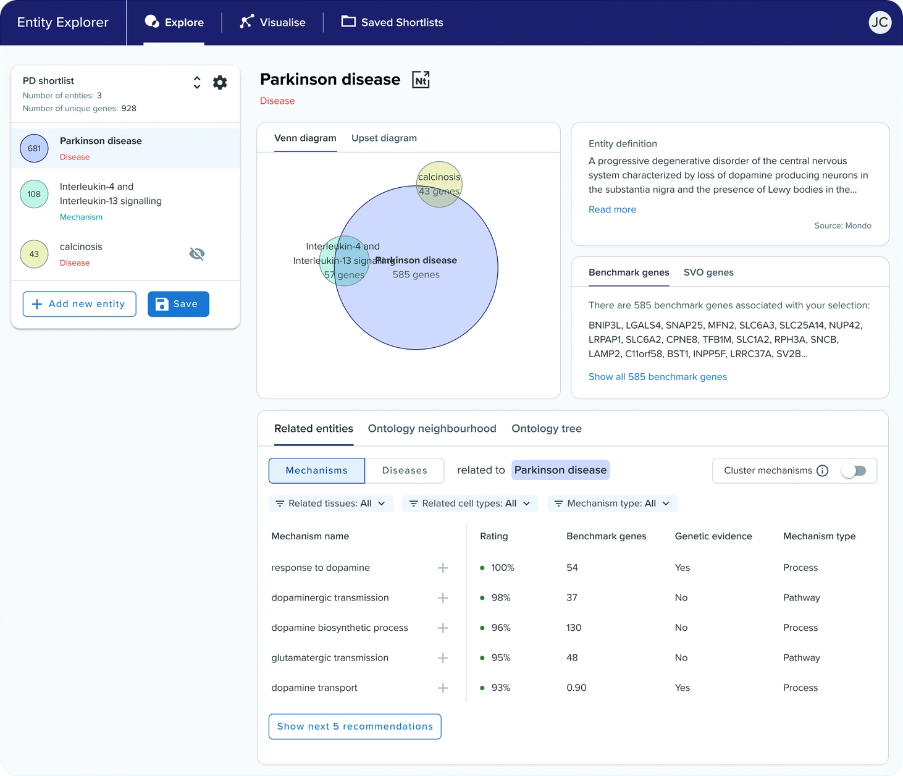903x776 pixels.
Task: Click the Source: Mondo text
Action: (842, 226)
